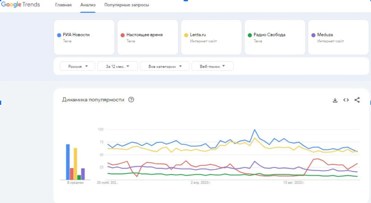
Task: Go to the Главная tab
Action: tap(63, 5)
